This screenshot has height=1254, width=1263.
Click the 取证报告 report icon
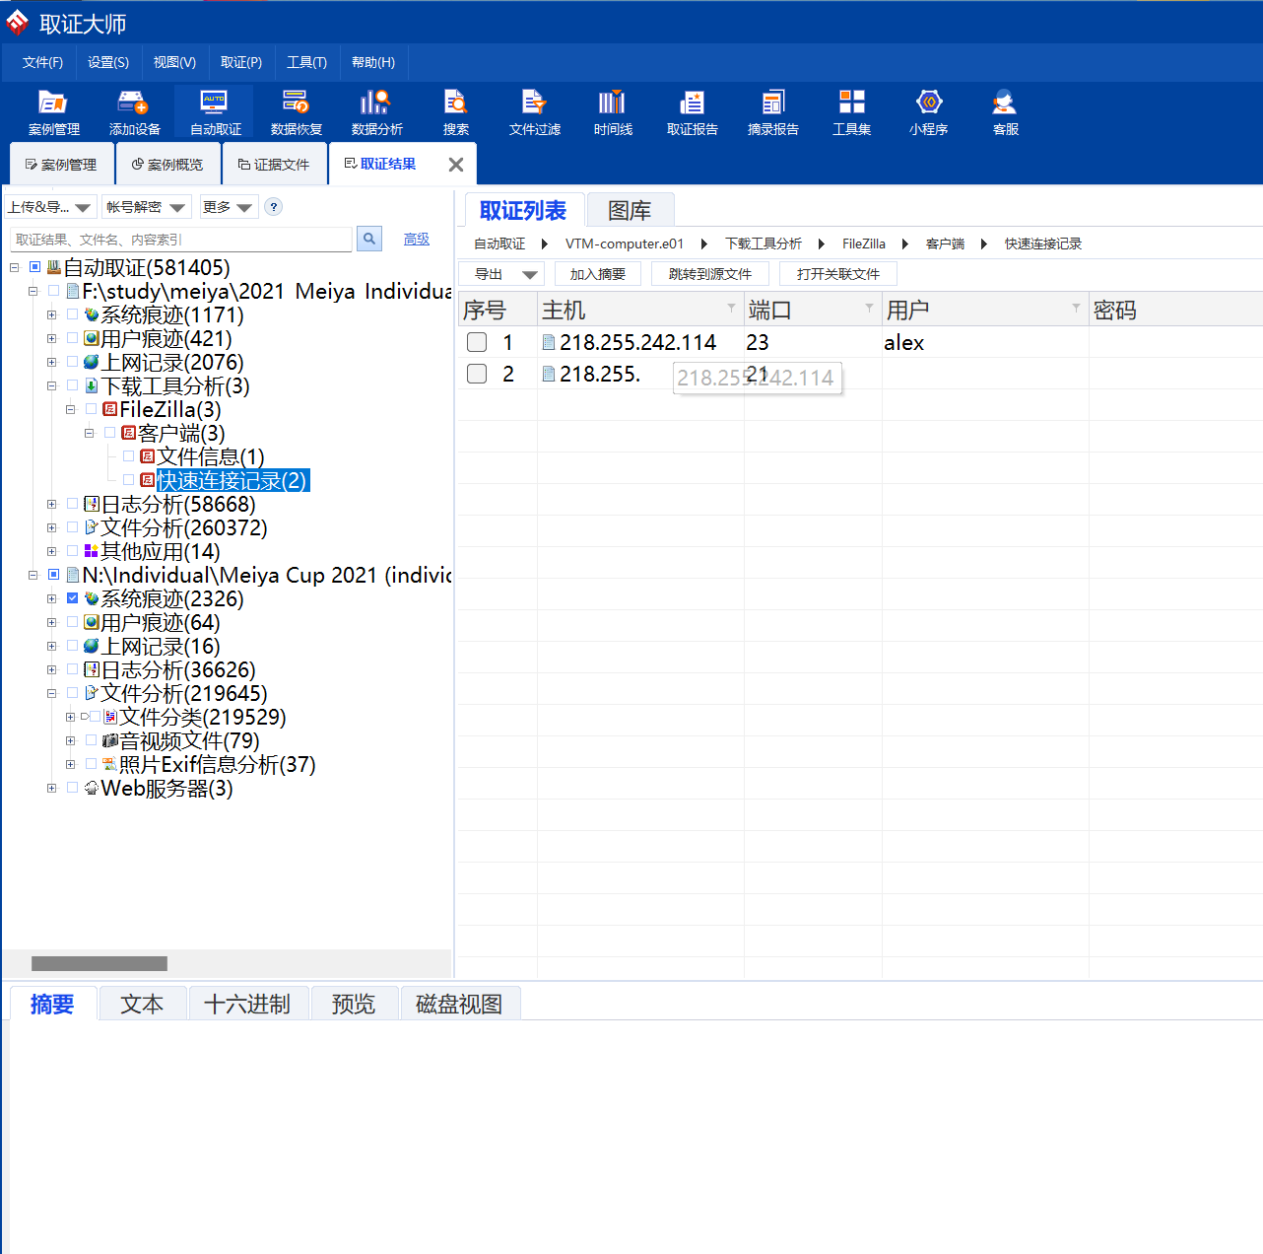[x=692, y=111]
